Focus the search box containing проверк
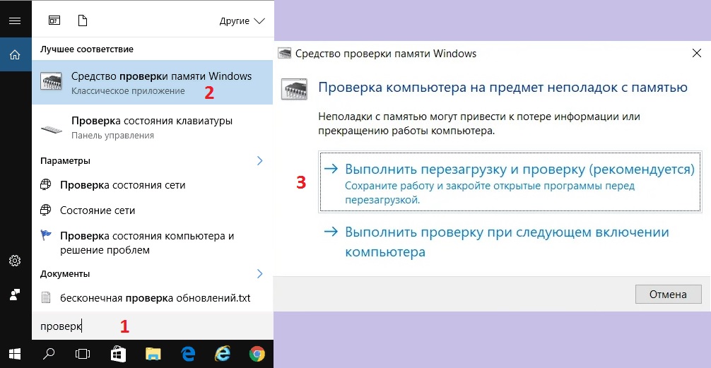 [x=153, y=326]
